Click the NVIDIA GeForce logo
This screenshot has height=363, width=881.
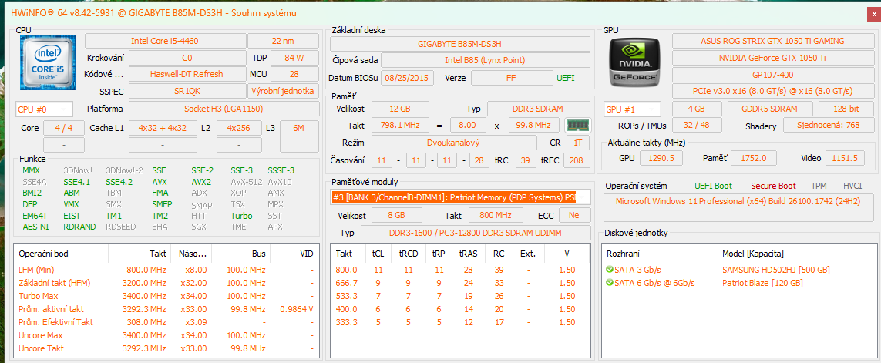[x=636, y=62]
